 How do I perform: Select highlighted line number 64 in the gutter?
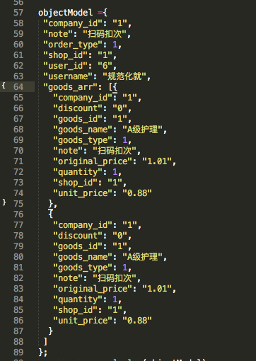[18, 87]
